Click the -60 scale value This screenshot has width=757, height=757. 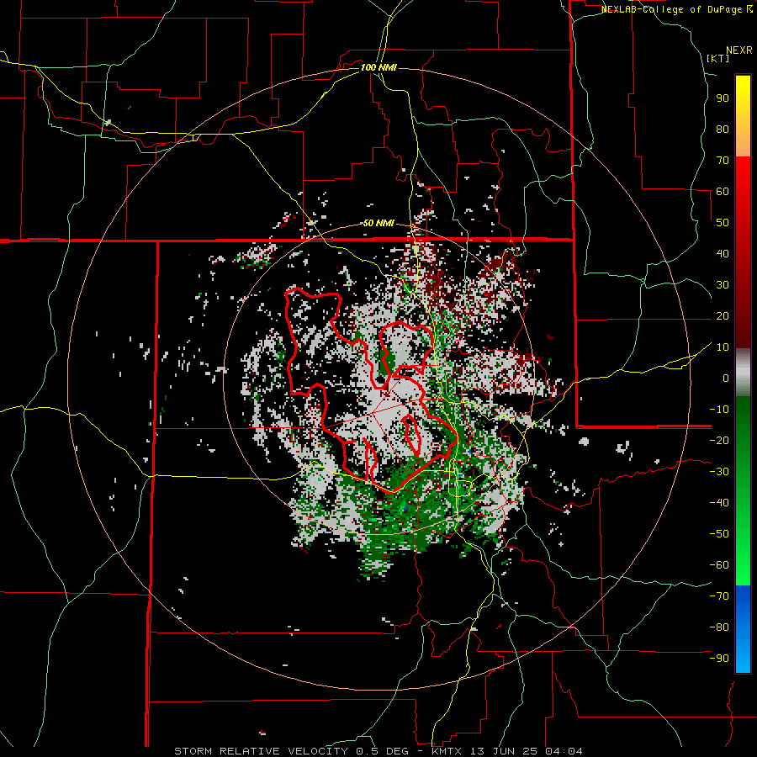tap(719, 565)
